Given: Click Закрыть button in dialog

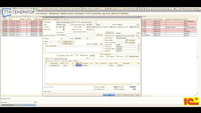Looking at the screenshot, I should 138,95.
